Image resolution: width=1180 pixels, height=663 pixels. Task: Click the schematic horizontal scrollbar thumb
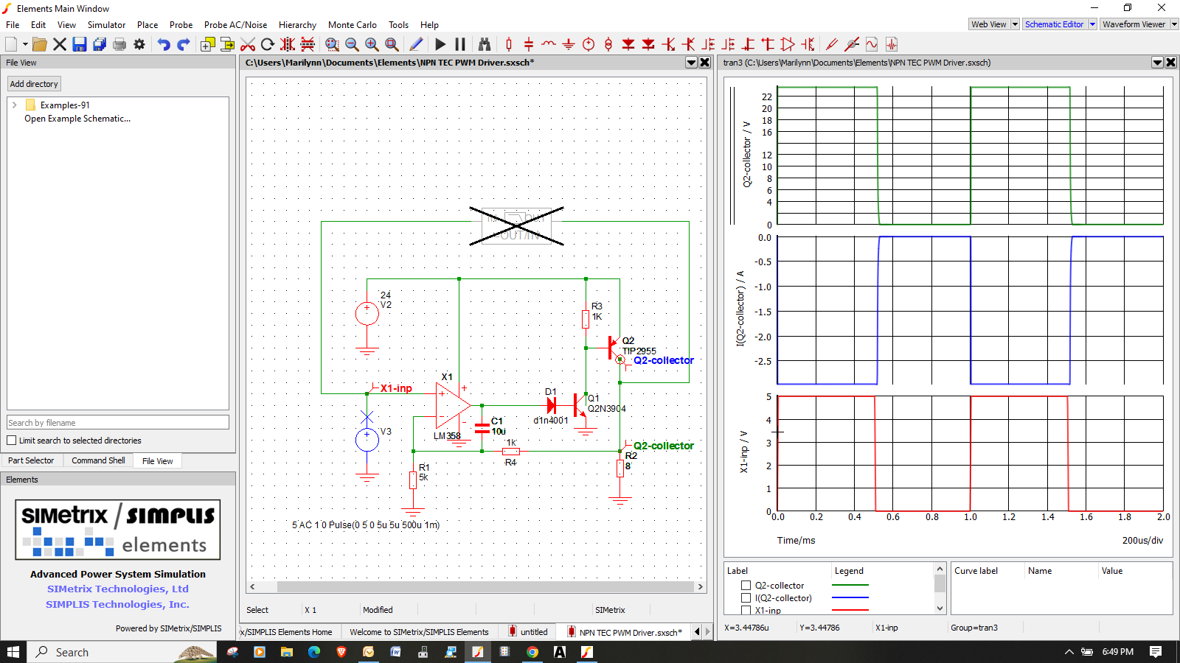[x=486, y=587]
